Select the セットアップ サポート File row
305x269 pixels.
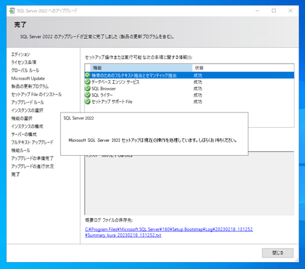[189, 102]
